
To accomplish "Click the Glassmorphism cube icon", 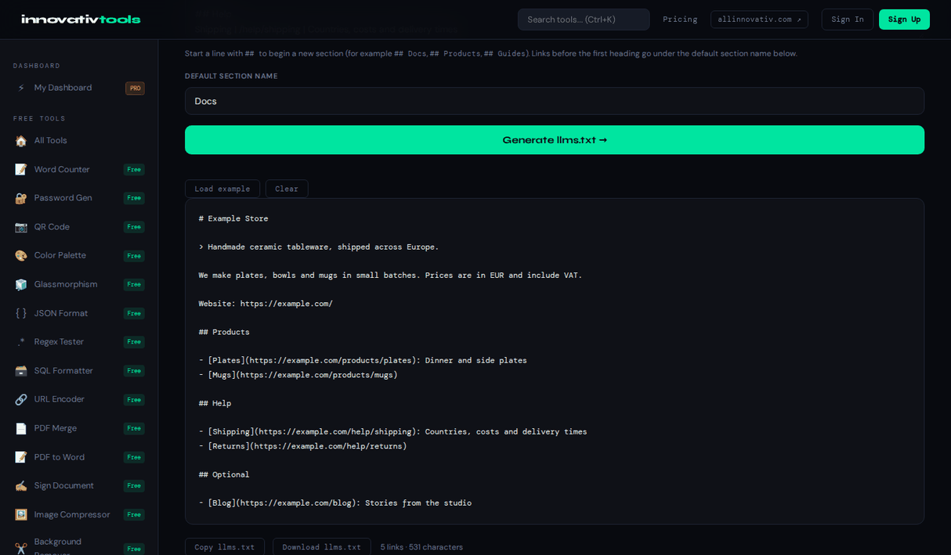I will tap(21, 284).
